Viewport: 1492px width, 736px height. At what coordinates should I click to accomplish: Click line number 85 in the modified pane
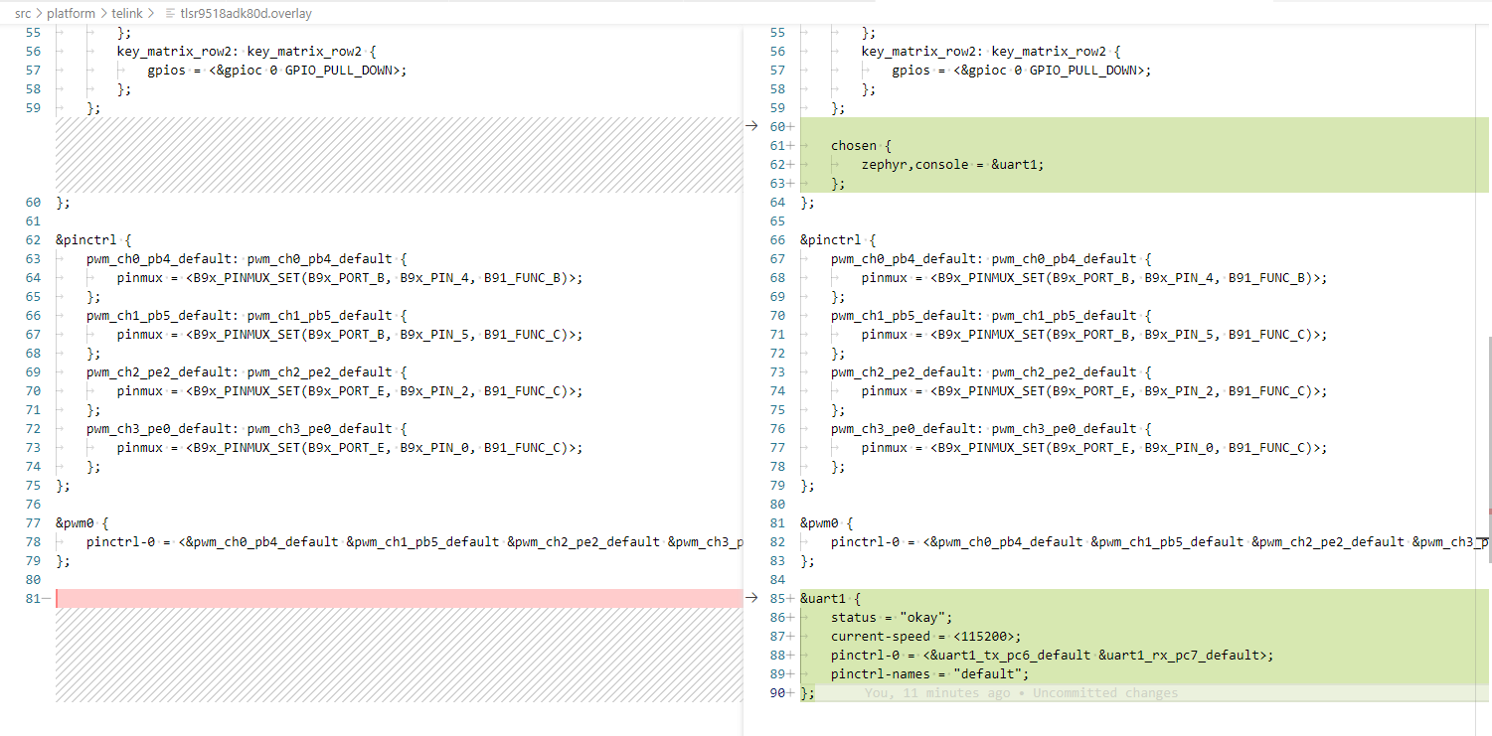pos(777,598)
